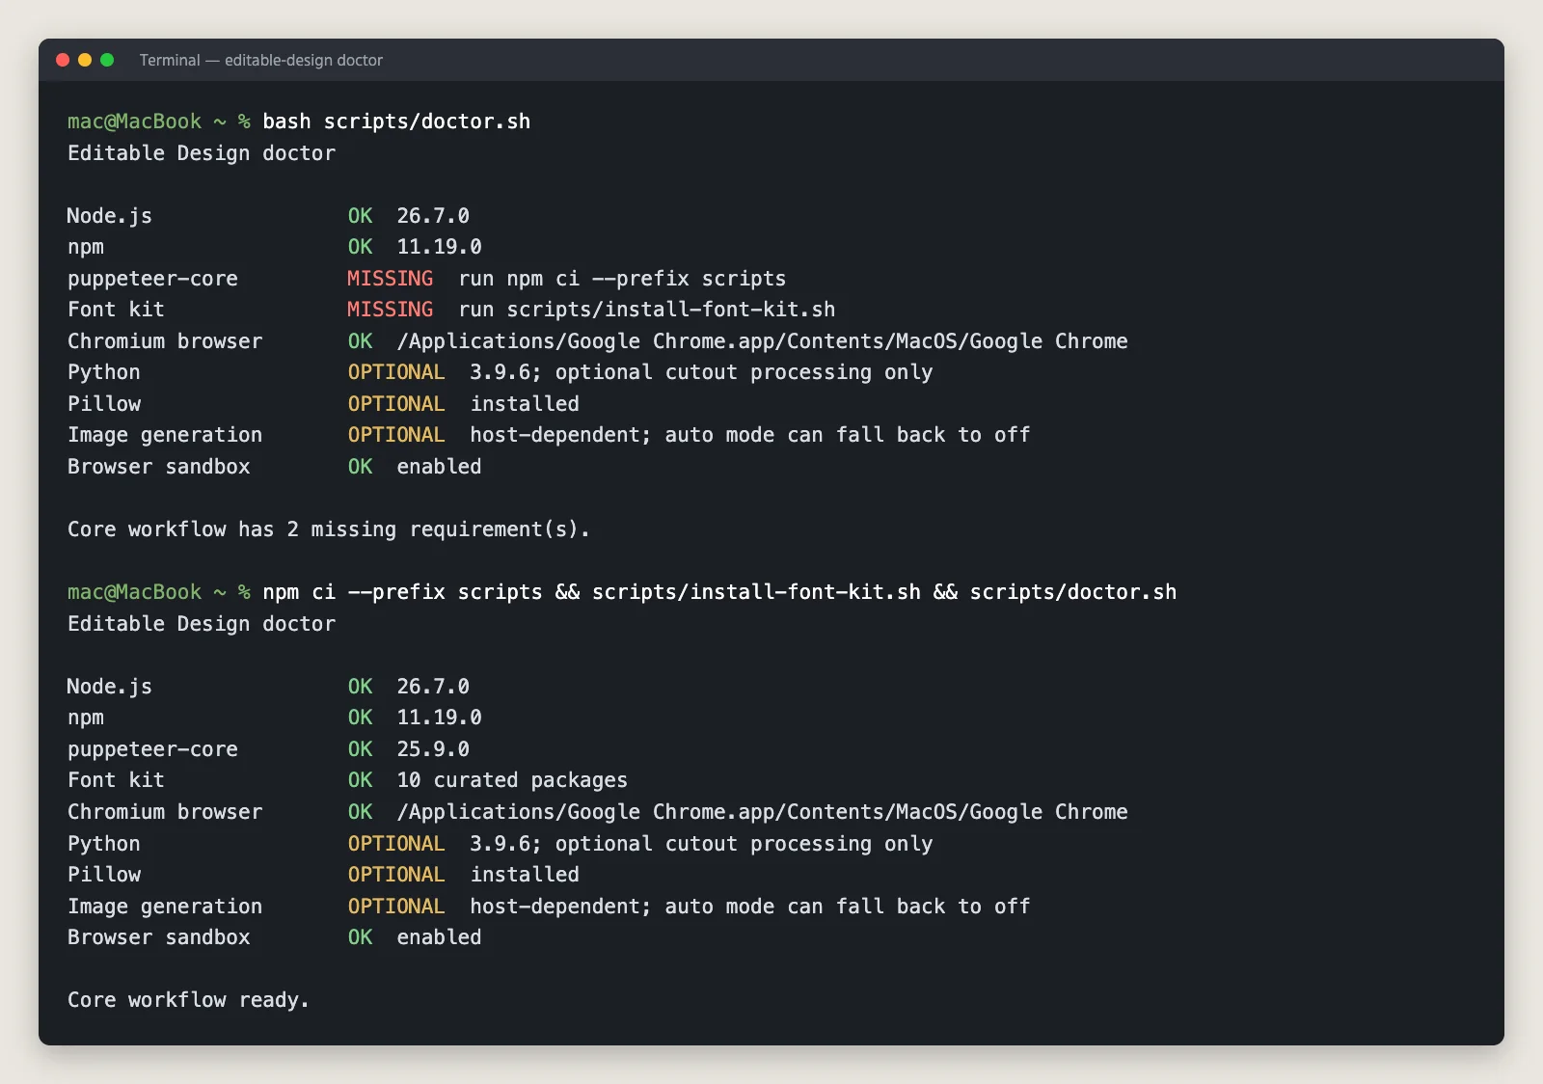
Task: Click the red MISSING status for puppeteer-core
Action: pos(390,279)
